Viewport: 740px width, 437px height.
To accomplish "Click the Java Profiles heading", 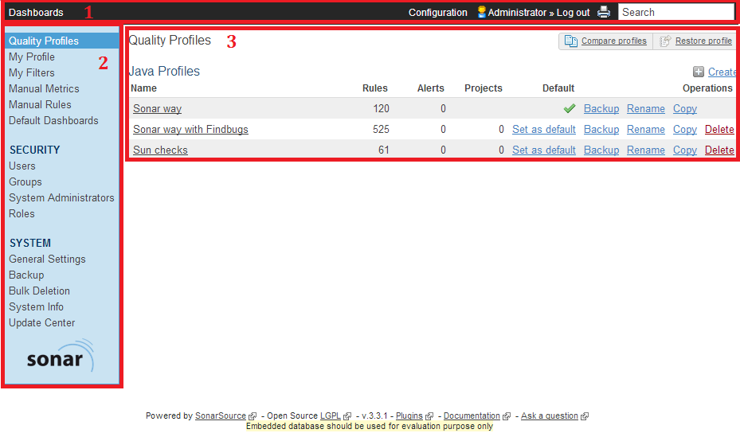I will click(164, 71).
